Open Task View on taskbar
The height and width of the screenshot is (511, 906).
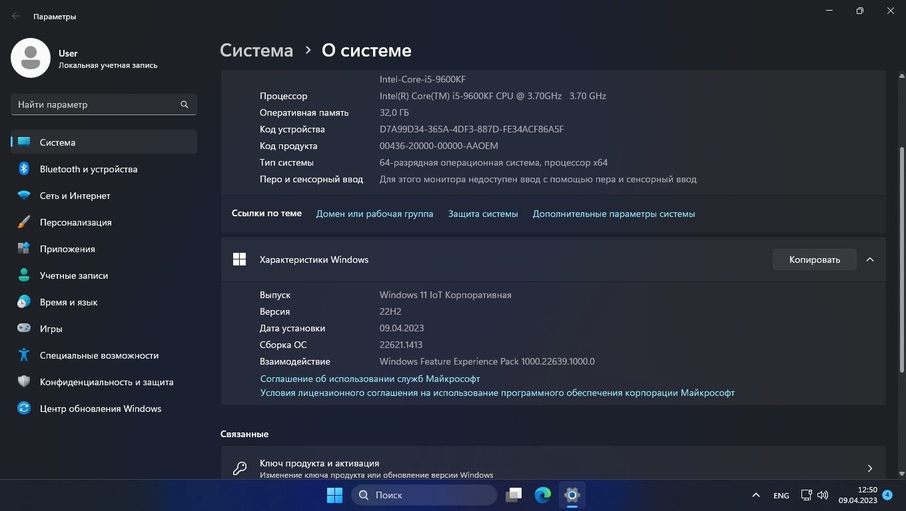click(x=514, y=495)
